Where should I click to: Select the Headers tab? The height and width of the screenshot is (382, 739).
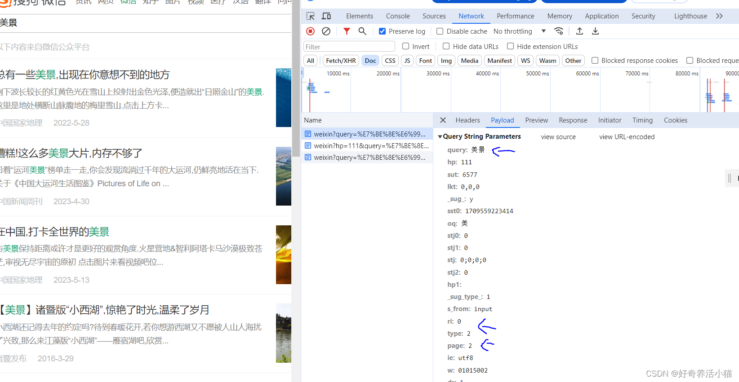pos(467,120)
